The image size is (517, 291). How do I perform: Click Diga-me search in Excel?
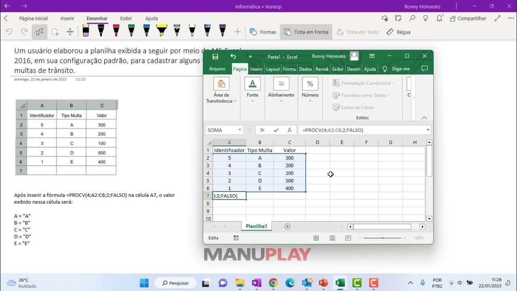pyautogui.click(x=396, y=69)
